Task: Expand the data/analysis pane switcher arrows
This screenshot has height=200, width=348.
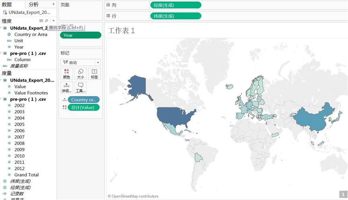Action: click(53, 4)
